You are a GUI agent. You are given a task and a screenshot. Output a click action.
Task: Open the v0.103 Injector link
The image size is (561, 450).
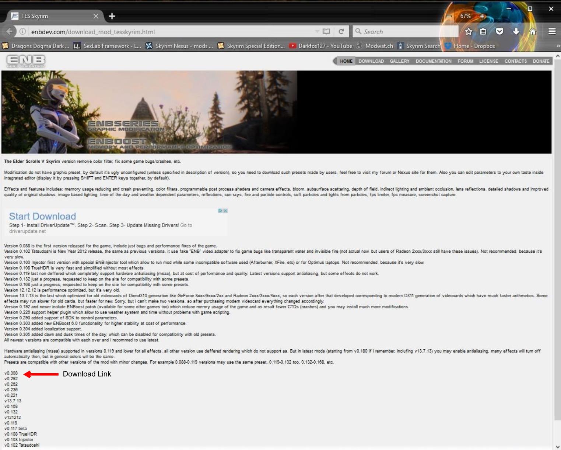19,440
